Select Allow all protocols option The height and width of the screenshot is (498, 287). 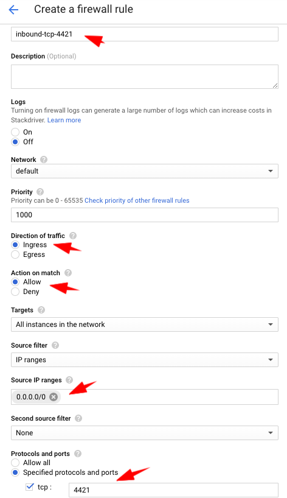click(15, 463)
